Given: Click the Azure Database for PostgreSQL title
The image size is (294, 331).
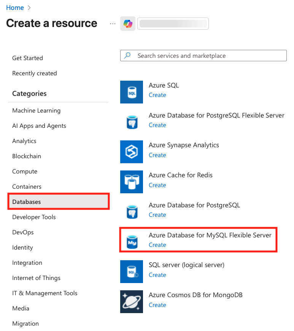Looking at the screenshot, I should pyautogui.click(x=194, y=205).
